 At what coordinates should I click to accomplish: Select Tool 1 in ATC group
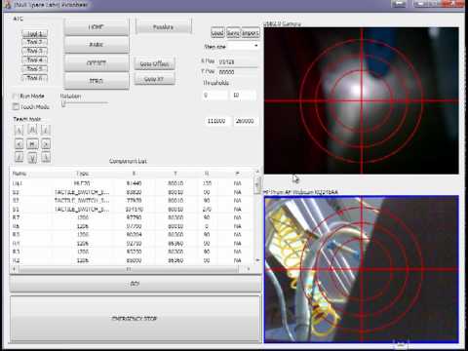coord(35,33)
